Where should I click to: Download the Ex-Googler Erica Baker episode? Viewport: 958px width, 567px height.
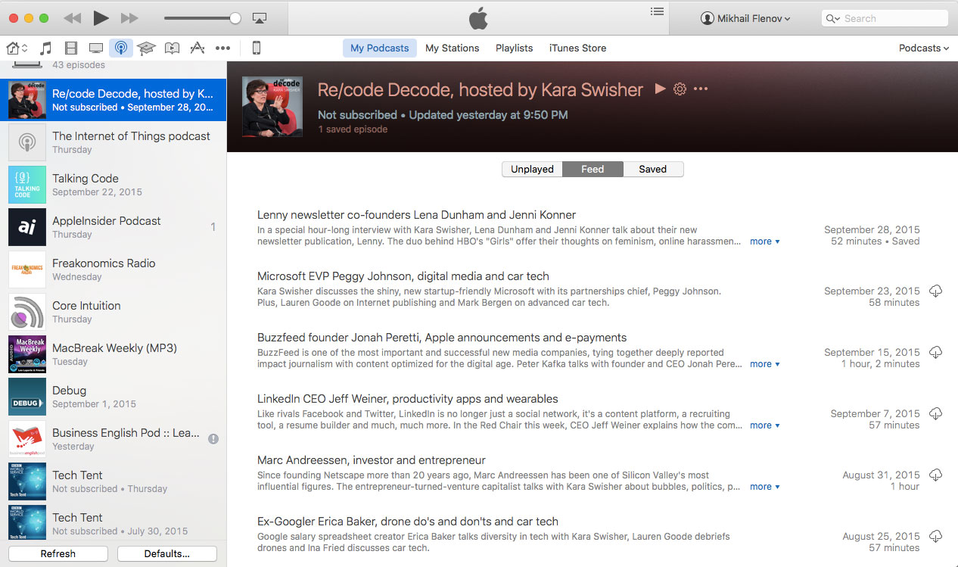936,537
